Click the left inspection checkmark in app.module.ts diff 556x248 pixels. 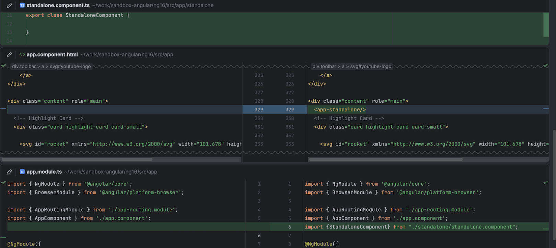[3, 183]
